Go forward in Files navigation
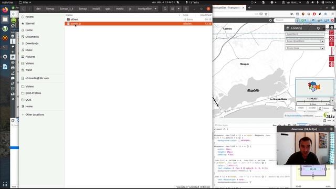 coord(29,9)
